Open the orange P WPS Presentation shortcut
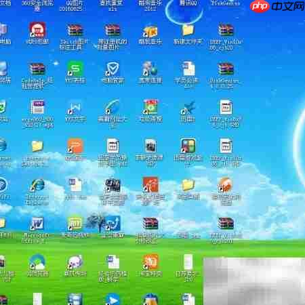 [75, 146]
